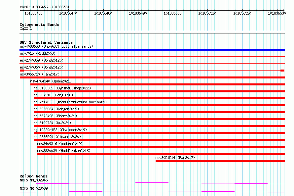294x196 pixels.
Task: Click ruler position 101836480
Action: click(103, 13)
